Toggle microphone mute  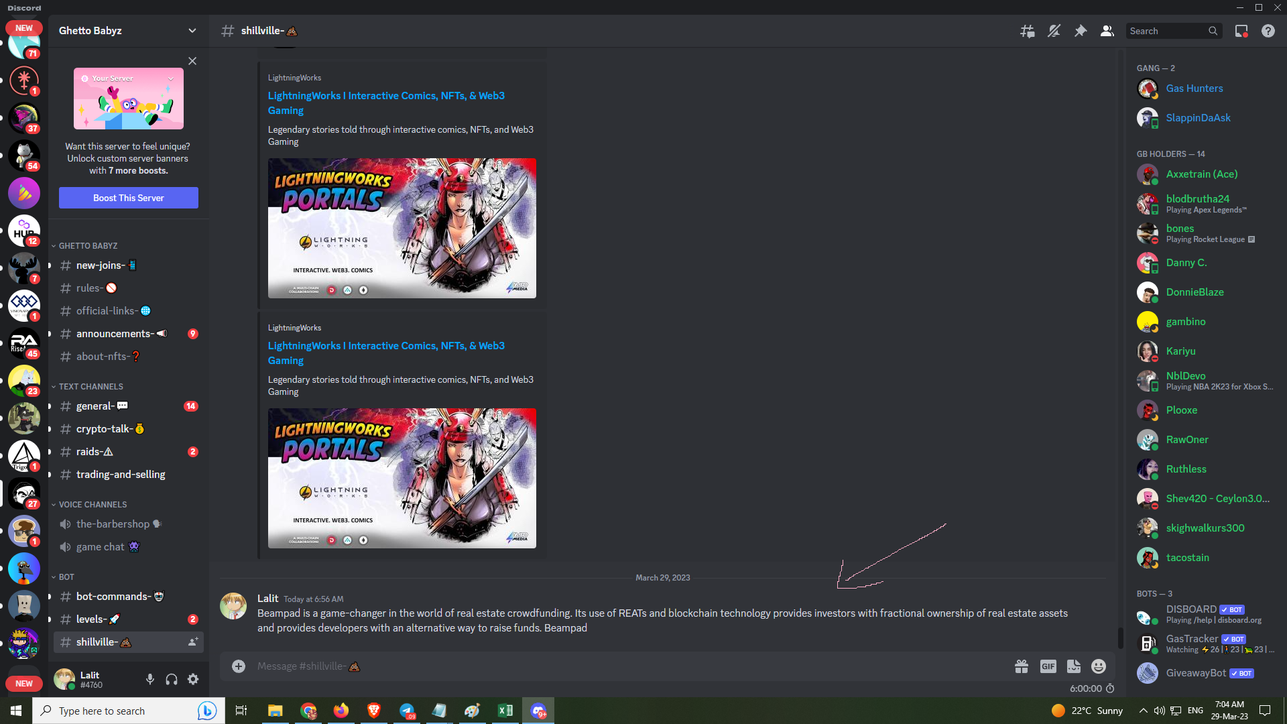tap(150, 680)
